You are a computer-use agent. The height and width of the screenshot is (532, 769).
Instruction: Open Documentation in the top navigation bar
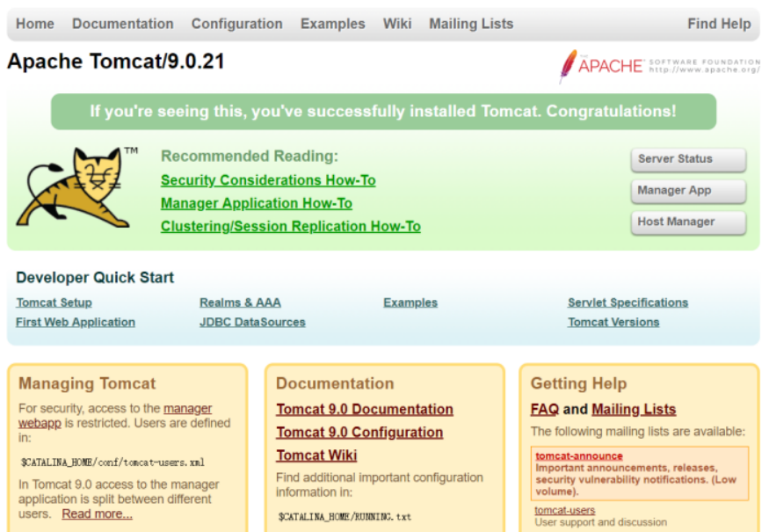pyautogui.click(x=123, y=24)
